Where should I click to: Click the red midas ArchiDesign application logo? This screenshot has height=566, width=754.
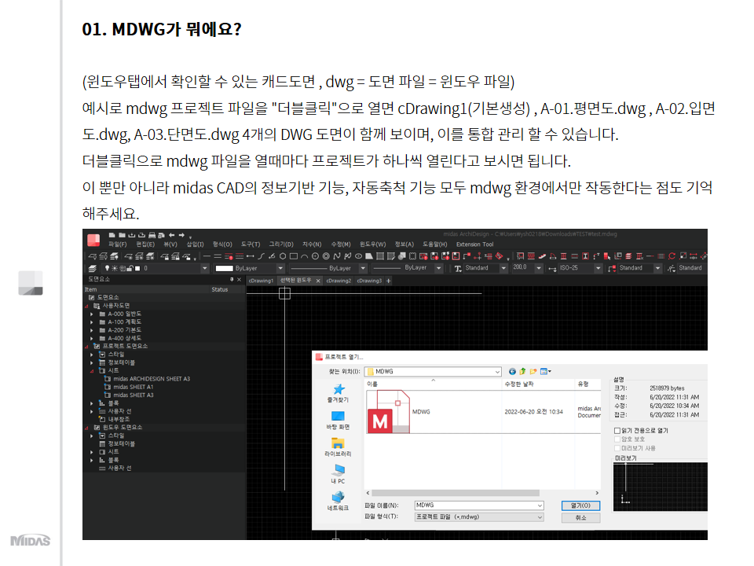click(x=93, y=241)
